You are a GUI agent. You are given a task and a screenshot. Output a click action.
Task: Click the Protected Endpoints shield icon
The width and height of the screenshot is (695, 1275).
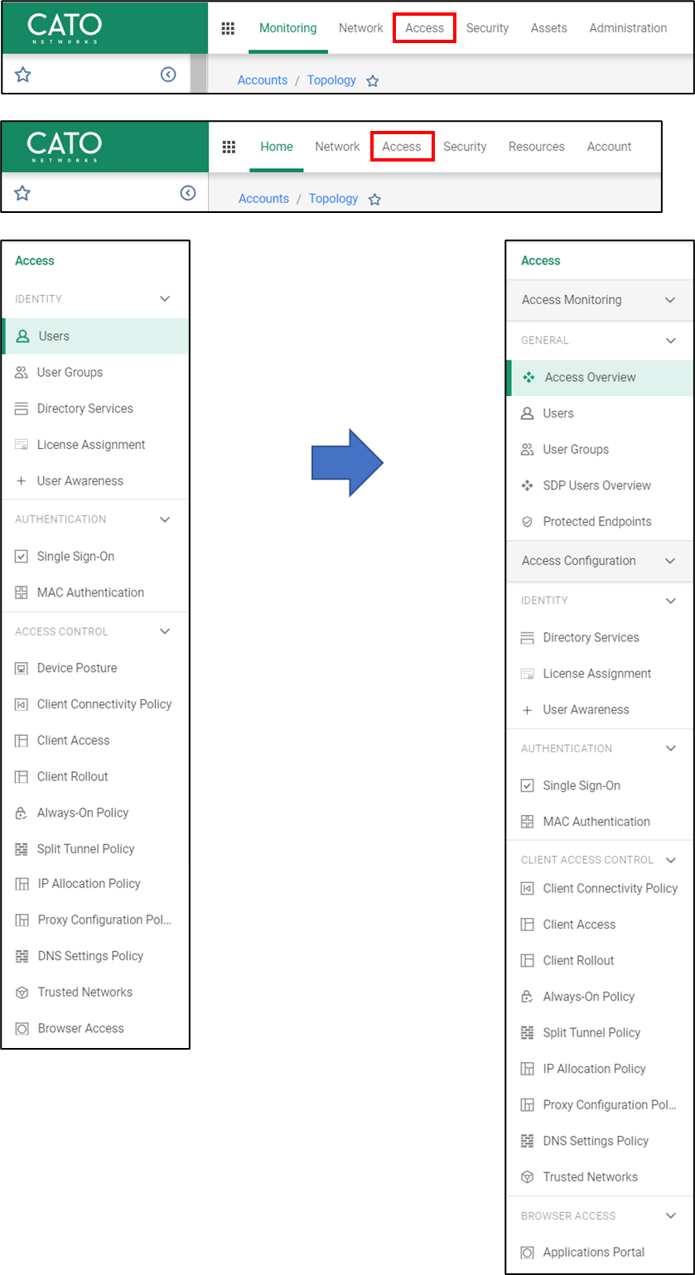coord(527,522)
